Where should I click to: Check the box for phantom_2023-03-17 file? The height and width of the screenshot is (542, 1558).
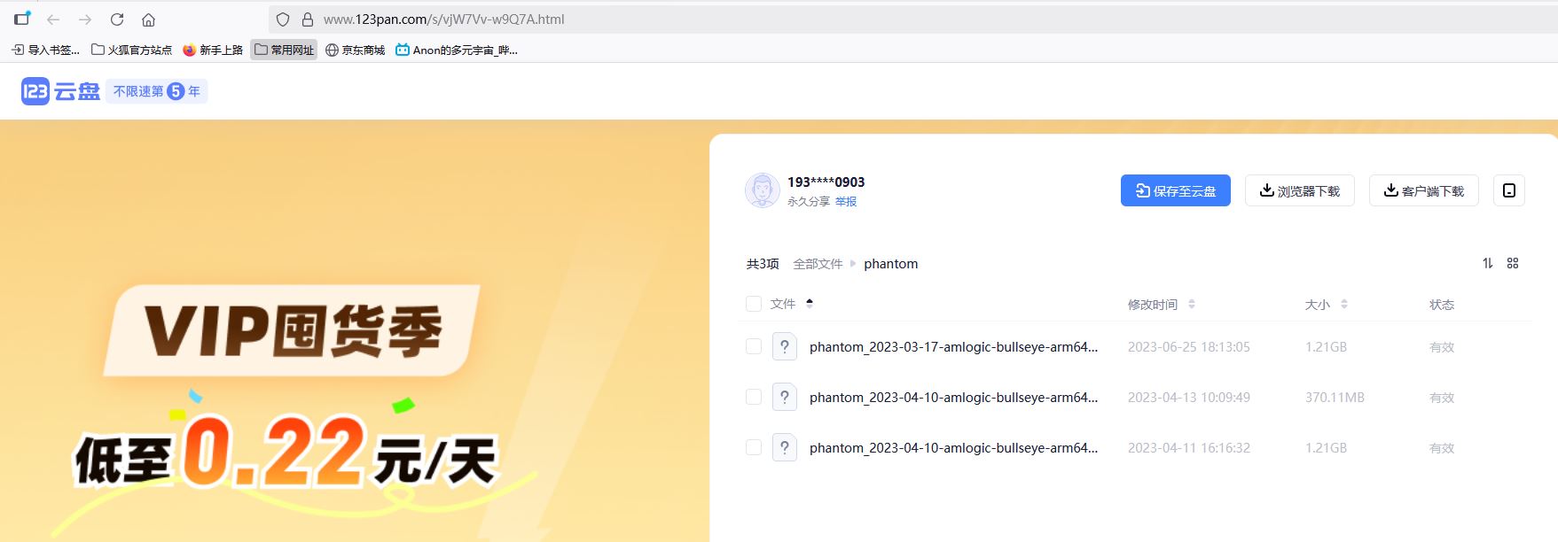click(x=754, y=346)
